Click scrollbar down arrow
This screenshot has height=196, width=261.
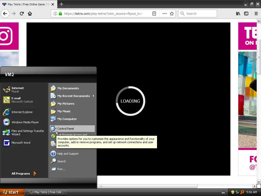coord(259,182)
